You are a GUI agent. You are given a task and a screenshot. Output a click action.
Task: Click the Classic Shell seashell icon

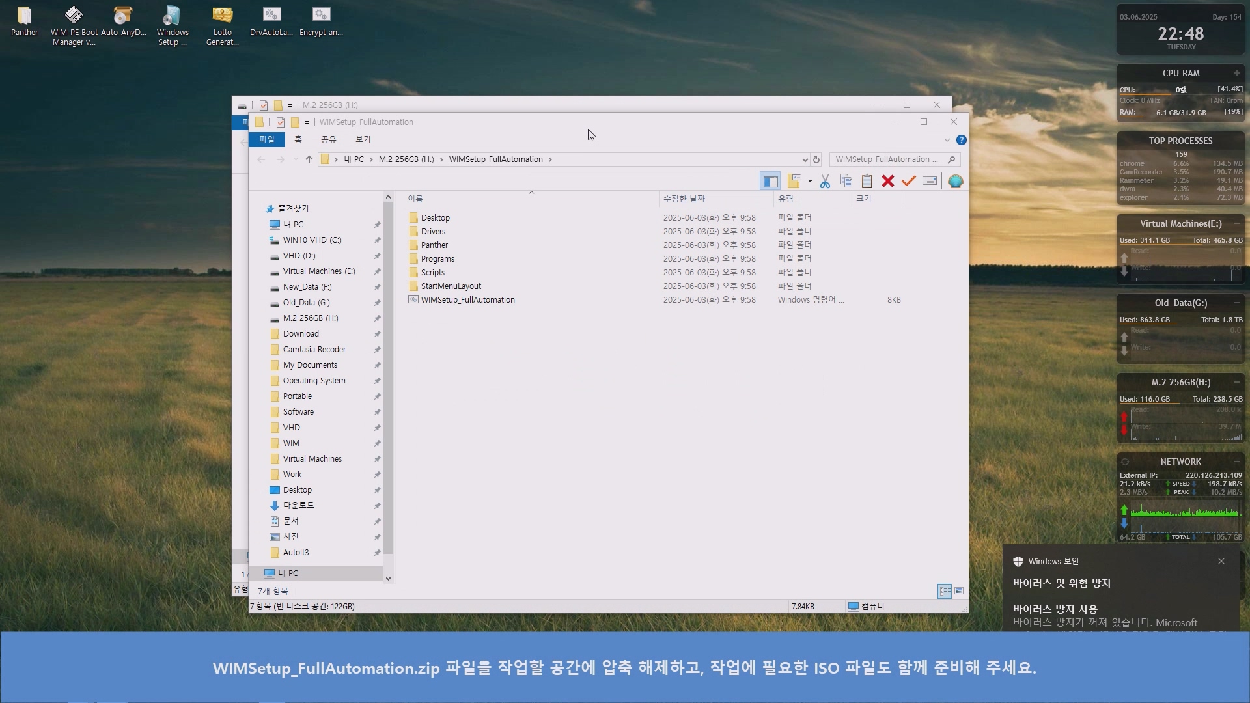click(x=955, y=182)
